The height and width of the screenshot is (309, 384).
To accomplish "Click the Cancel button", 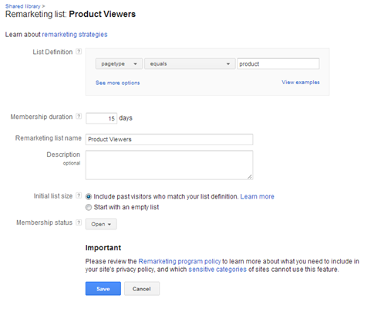I will point(142,289).
